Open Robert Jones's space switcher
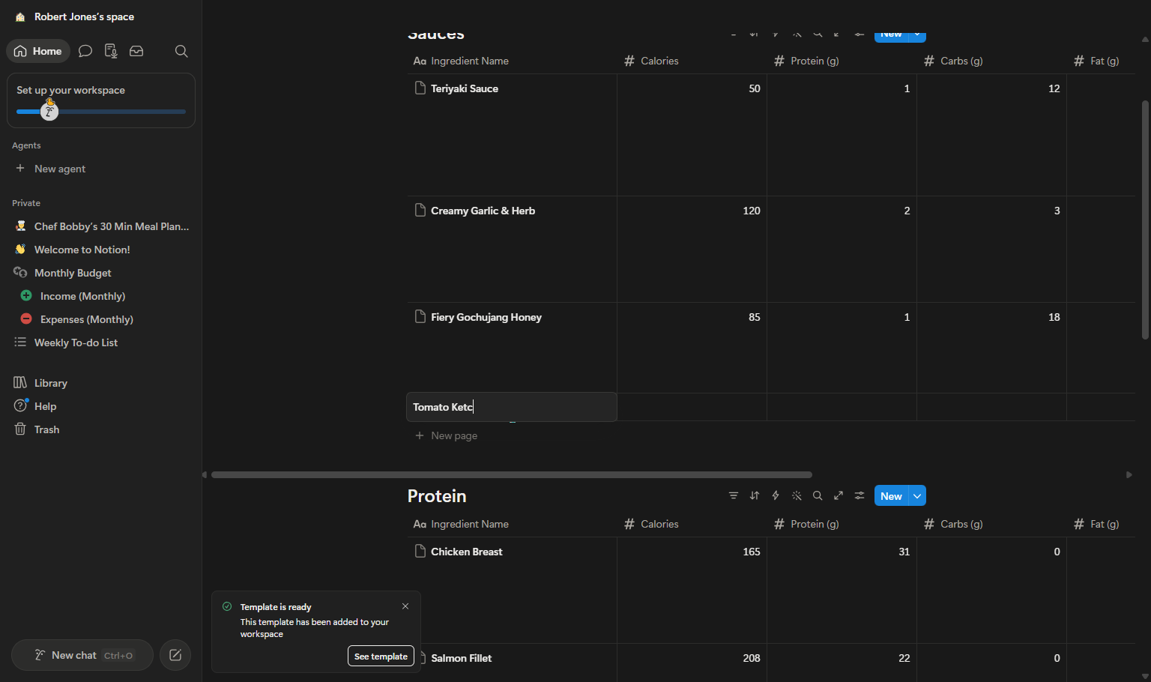The height and width of the screenshot is (682, 1151). click(x=84, y=16)
